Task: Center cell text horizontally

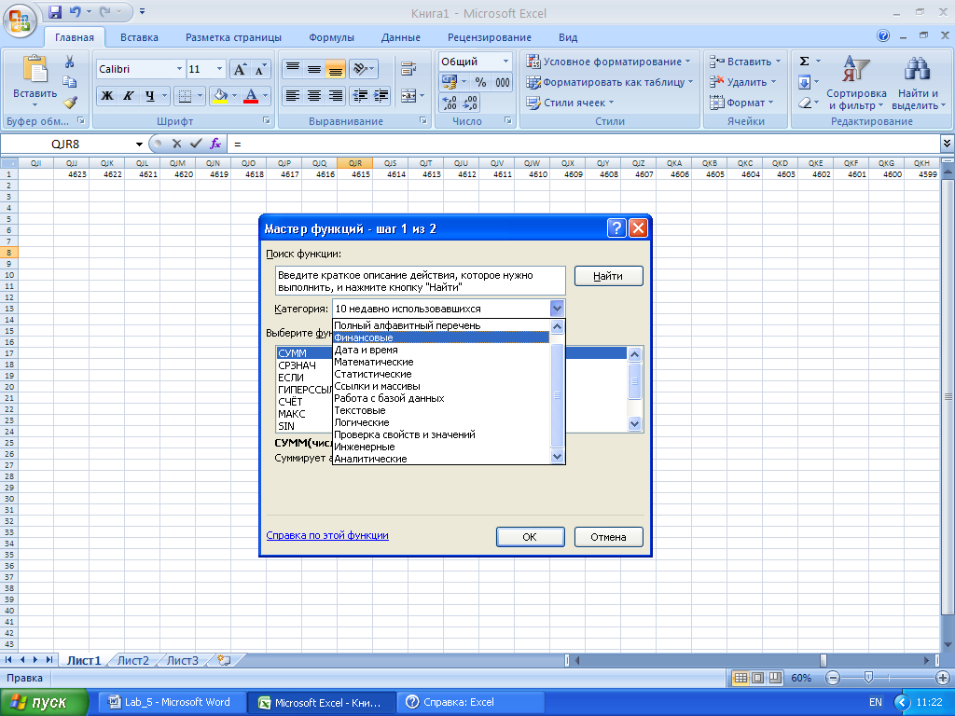Action: coord(314,96)
